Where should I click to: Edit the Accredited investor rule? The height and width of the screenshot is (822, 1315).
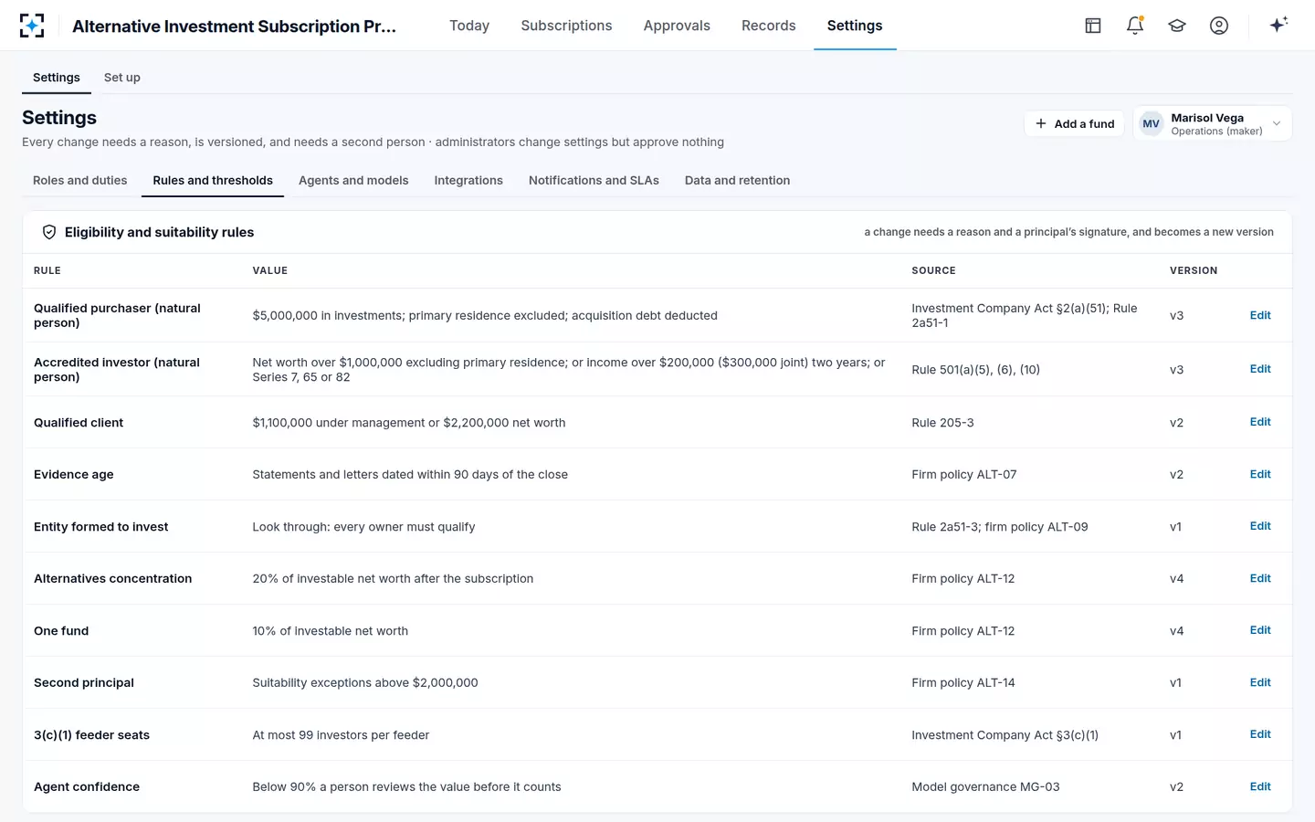point(1260,369)
